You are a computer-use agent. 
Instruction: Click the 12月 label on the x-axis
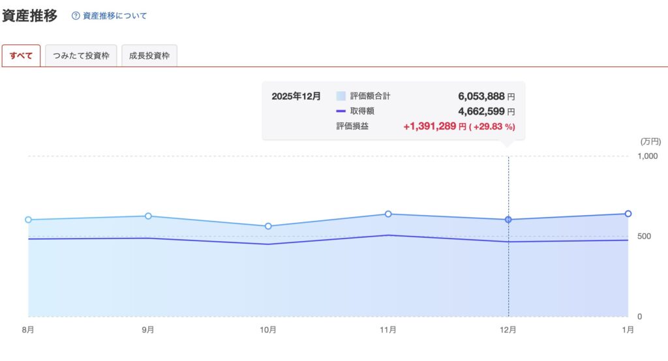508,330
